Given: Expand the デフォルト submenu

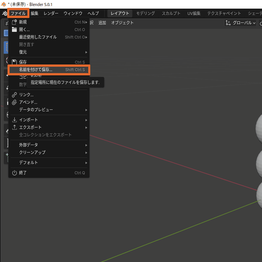Looking at the screenshot, I should click(49, 163).
